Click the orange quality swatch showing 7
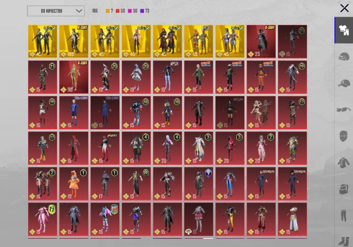Viewport: 353px width, 247px height. pos(109,11)
